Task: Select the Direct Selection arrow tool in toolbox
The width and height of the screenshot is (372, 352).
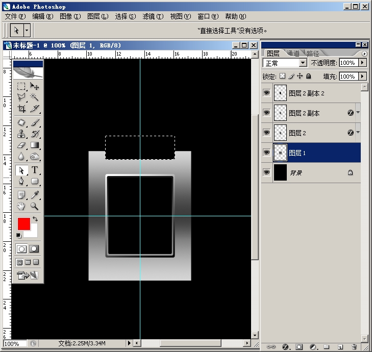Action: (x=21, y=170)
